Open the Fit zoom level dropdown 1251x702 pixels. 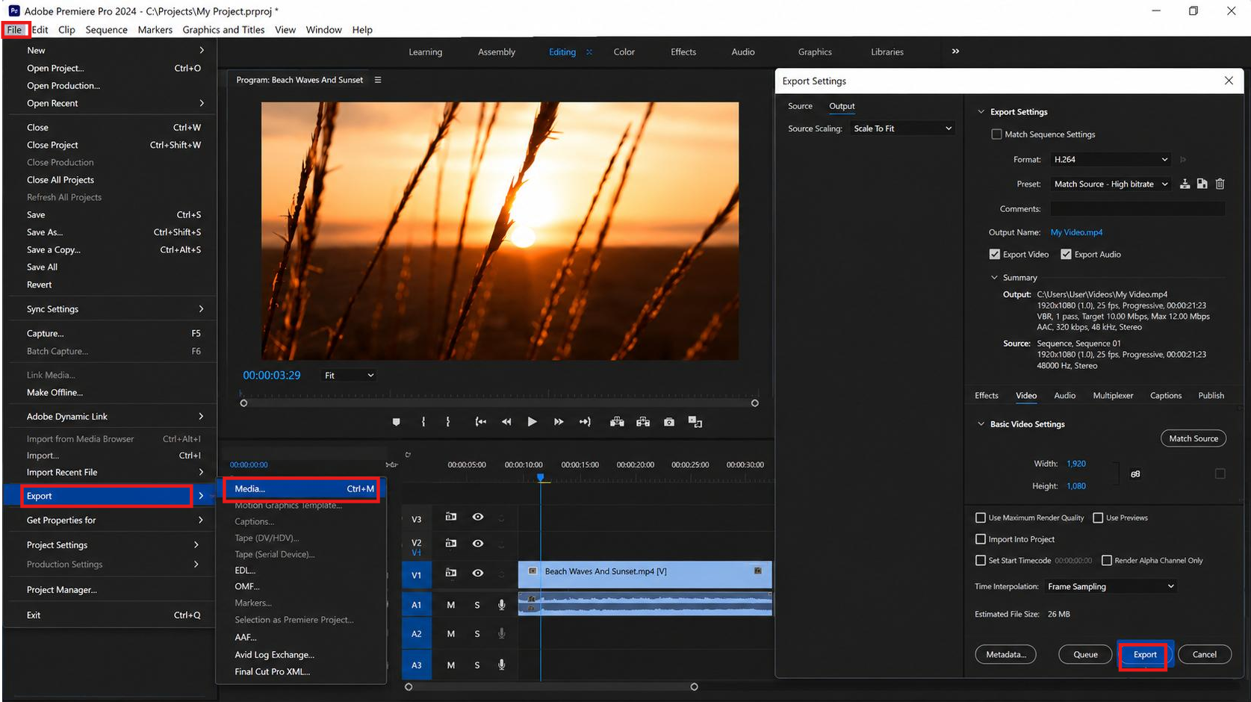(349, 376)
